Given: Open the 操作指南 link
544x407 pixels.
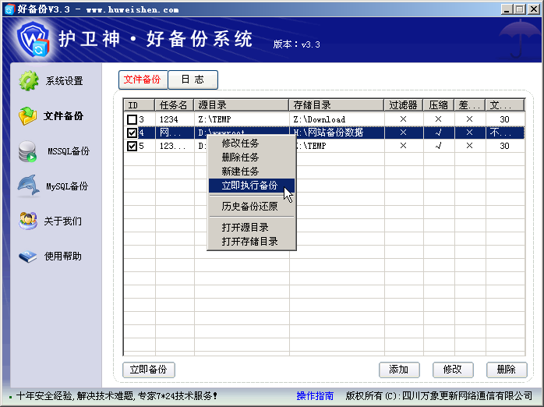Looking at the screenshot, I should coord(315,395).
